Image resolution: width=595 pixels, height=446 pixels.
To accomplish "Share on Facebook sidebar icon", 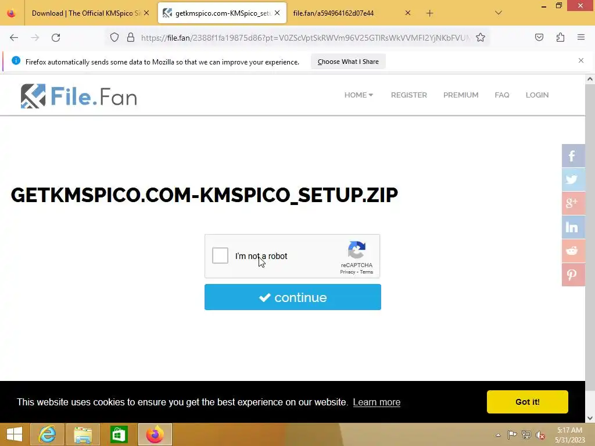I will pos(573,156).
